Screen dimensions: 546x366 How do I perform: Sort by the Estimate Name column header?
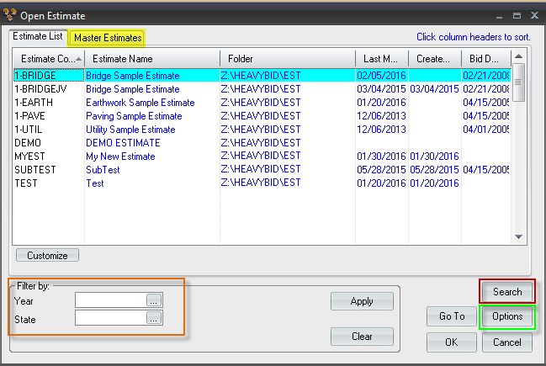151,59
